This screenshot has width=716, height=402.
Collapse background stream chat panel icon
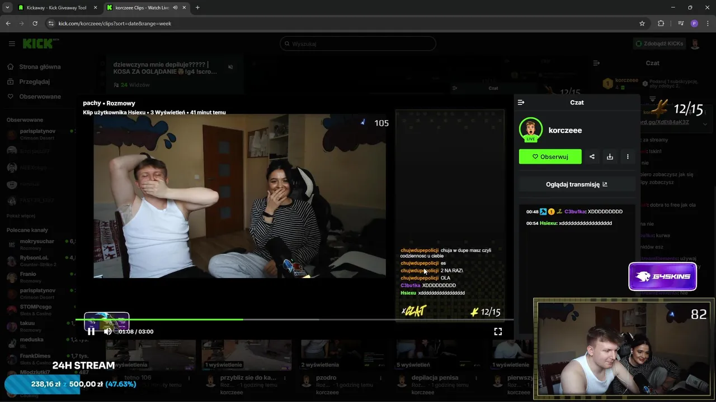(x=596, y=63)
